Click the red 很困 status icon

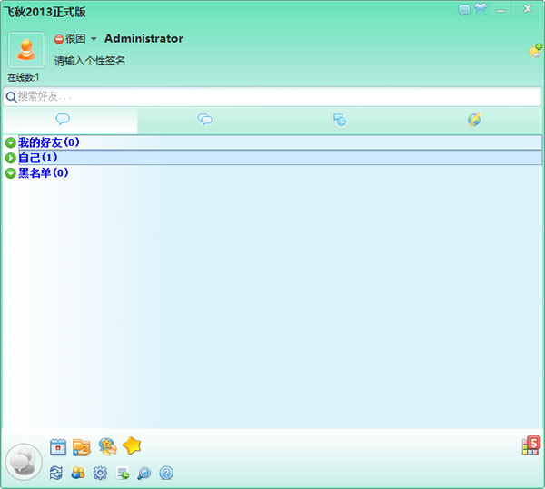[59, 39]
